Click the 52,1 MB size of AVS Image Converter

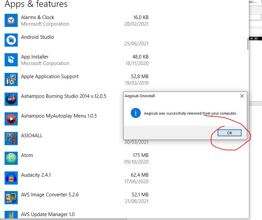click(x=140, y=195)
